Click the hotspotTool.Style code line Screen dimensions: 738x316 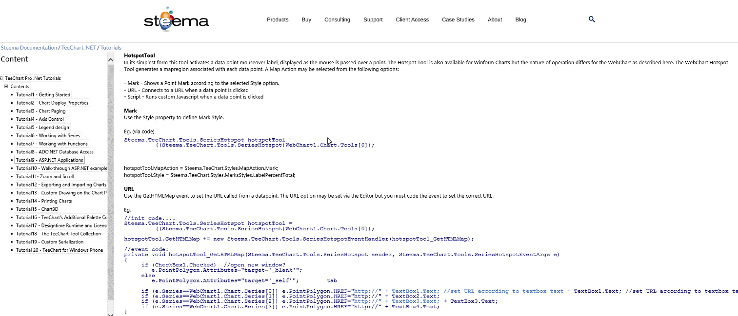click(x=210, y=175)
